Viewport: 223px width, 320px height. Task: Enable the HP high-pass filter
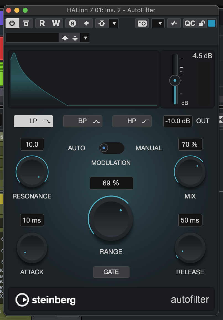coord(132,121)
